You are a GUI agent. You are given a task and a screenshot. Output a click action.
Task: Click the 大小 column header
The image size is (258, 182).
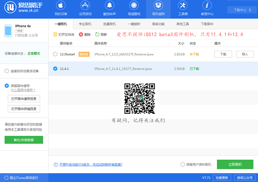click(181, 43)
